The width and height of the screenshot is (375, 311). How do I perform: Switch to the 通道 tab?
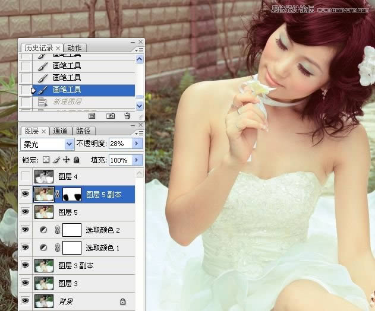pyautogui.click(x=61, y=131)
